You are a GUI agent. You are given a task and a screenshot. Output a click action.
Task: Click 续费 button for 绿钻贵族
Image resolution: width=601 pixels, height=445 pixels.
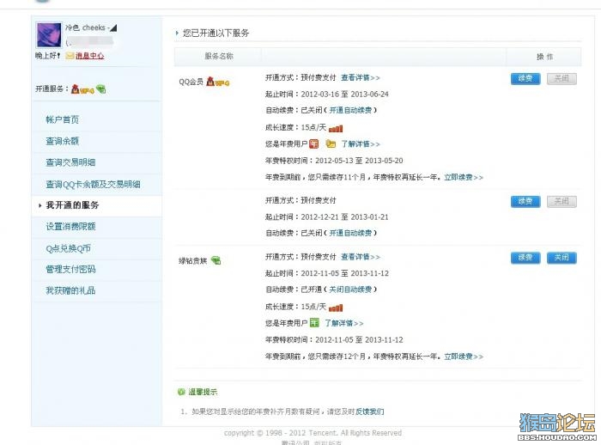525,258
